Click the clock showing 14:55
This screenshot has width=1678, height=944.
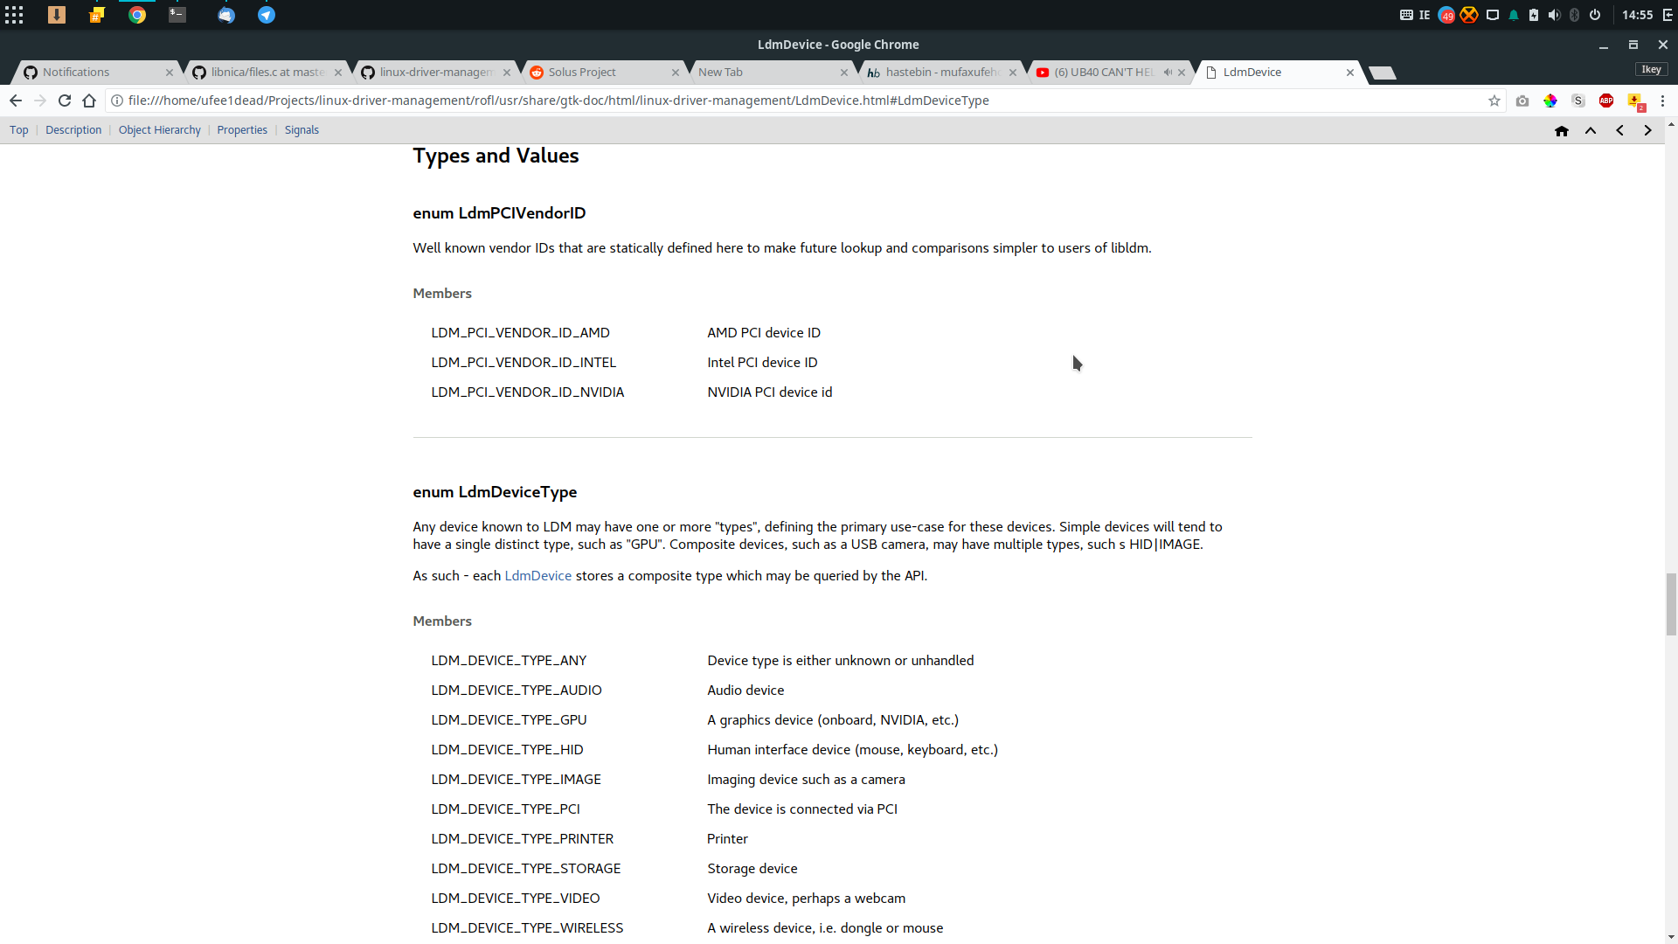[x=1637, y=15]
